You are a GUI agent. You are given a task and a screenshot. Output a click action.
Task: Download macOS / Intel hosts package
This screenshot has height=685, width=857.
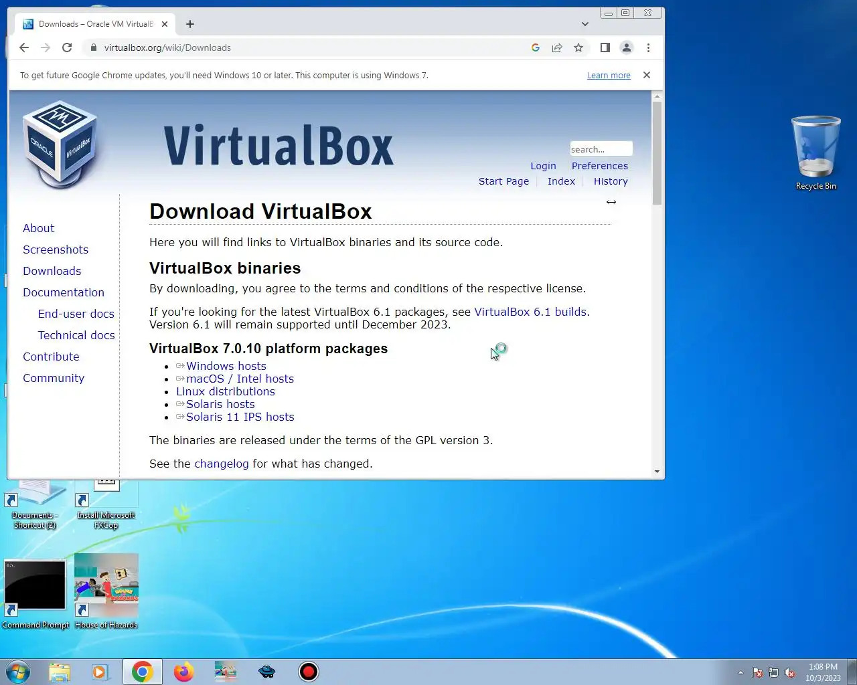pyautogui.click(x=240, y=379)
